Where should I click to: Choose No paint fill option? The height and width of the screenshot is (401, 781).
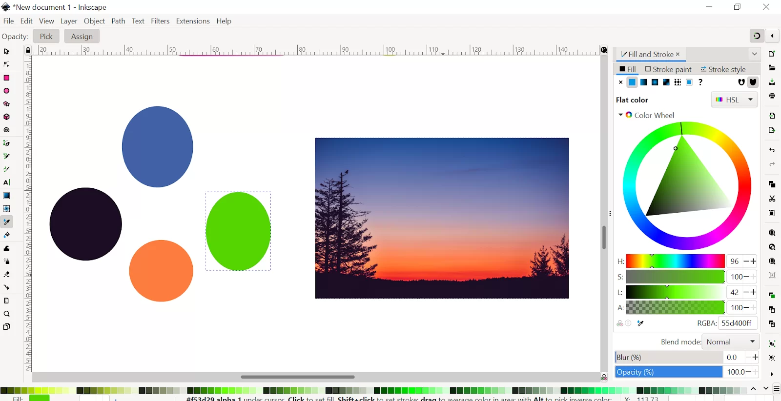[x=620, y=82]
